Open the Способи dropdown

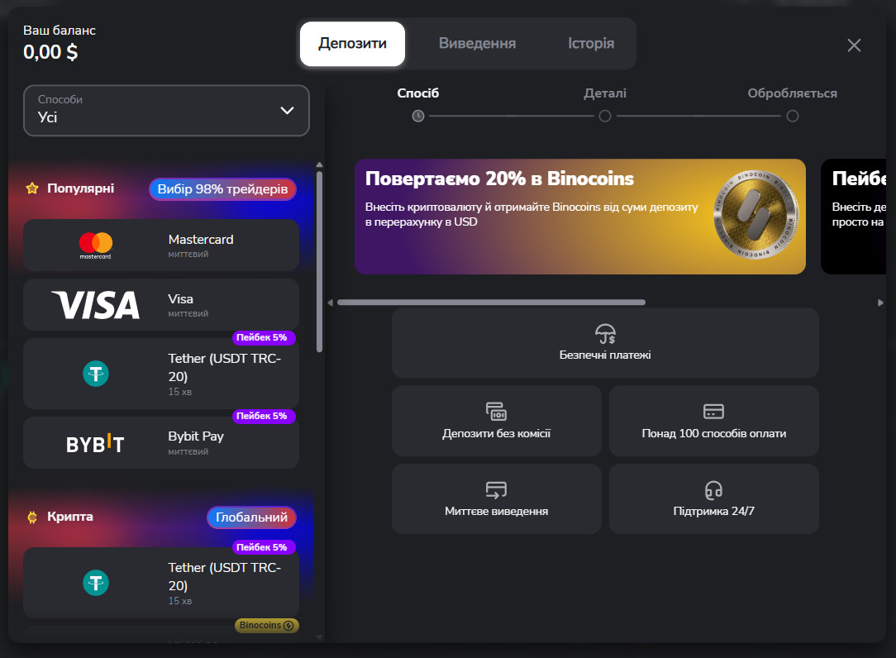166,111
